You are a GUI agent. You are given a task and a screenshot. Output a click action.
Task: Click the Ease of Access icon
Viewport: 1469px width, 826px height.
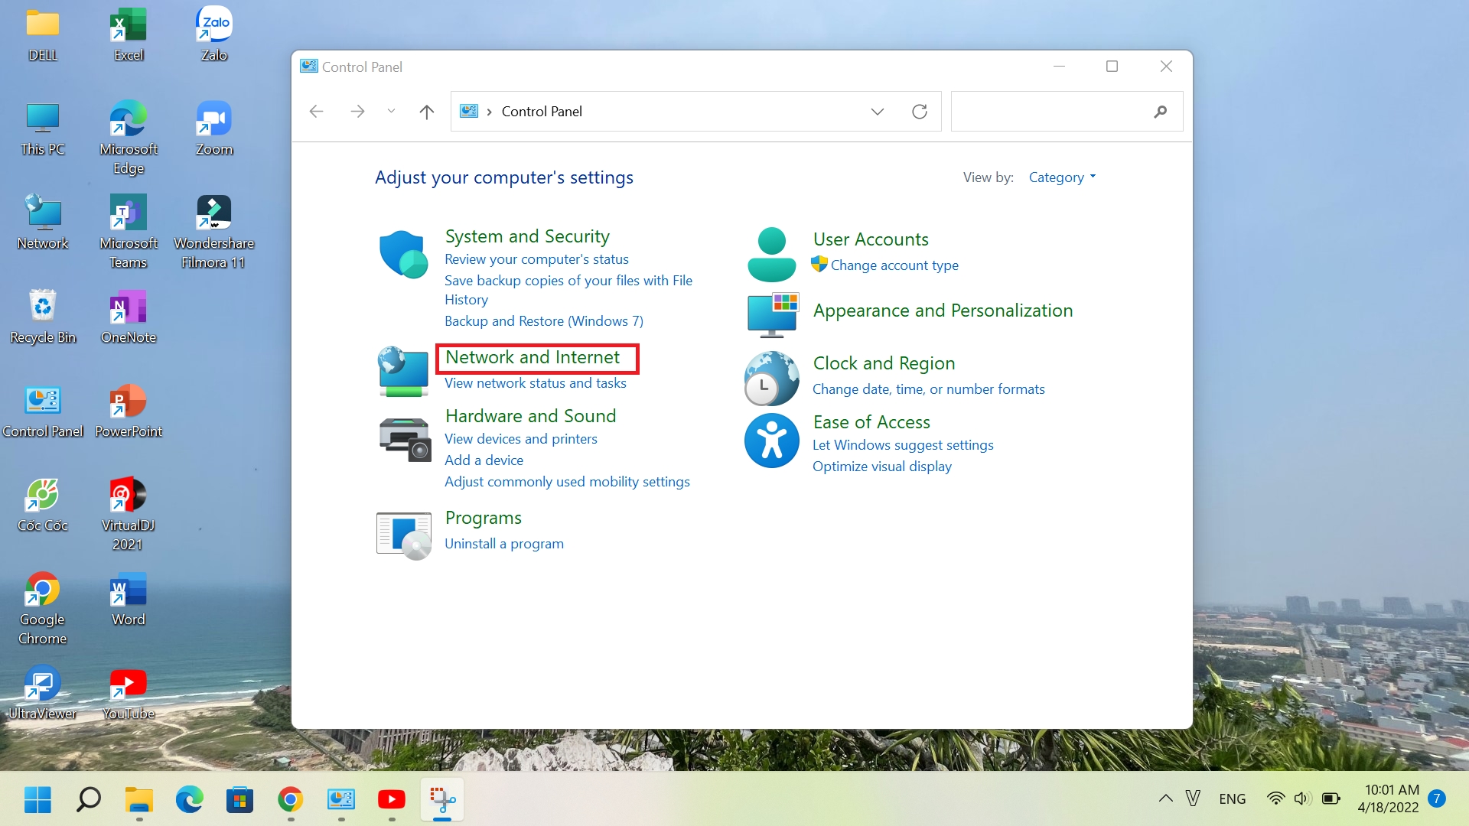771,441
